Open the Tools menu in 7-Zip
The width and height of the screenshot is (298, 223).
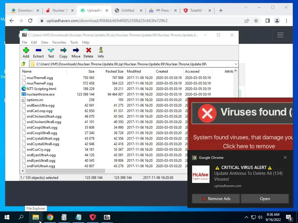point(74,42)
